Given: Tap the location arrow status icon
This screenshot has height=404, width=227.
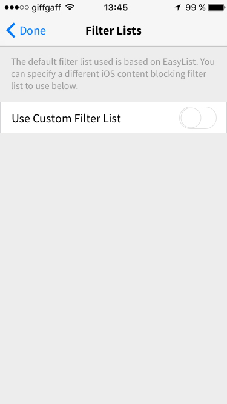Looking at the screenshot, I should pyautogui.click(x=177, y=8).
